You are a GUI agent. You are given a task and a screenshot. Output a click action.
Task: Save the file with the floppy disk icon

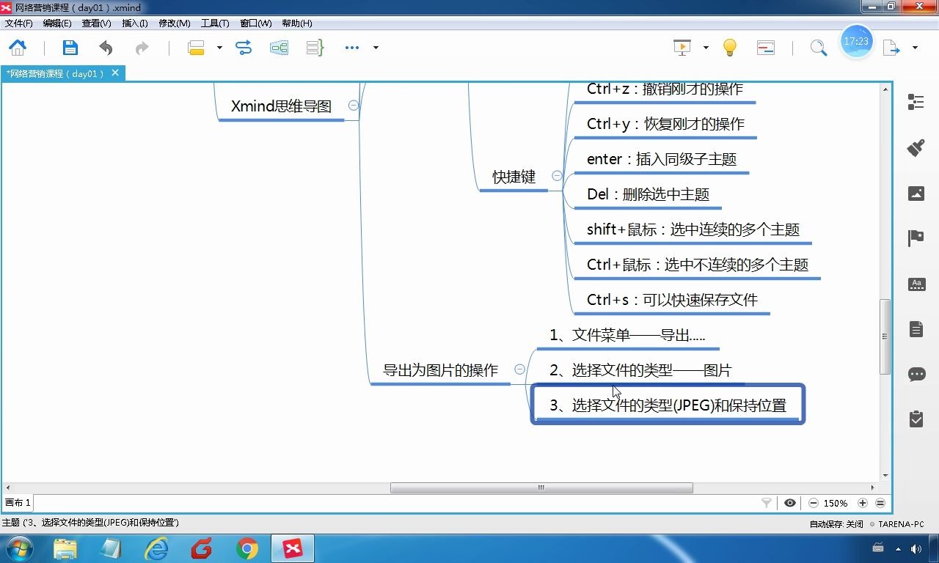[70, 48]
